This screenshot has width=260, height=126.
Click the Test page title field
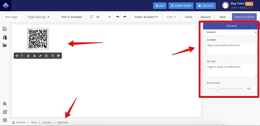tap(13, 17)
